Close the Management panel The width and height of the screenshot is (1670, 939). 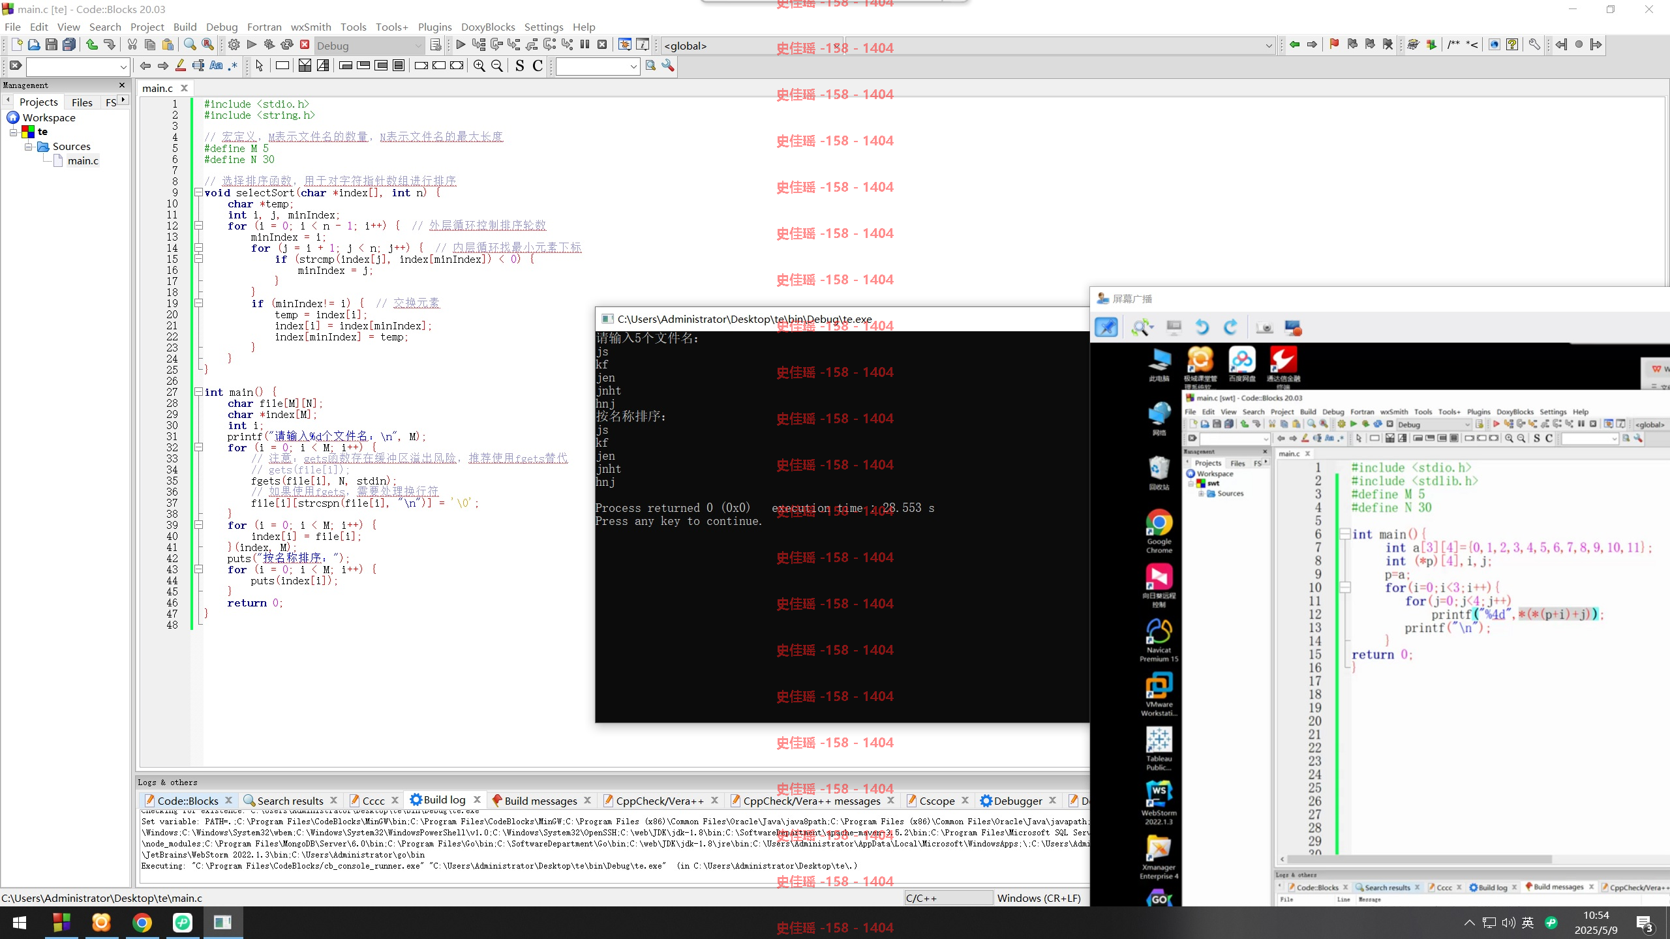(x=121, y=85)
